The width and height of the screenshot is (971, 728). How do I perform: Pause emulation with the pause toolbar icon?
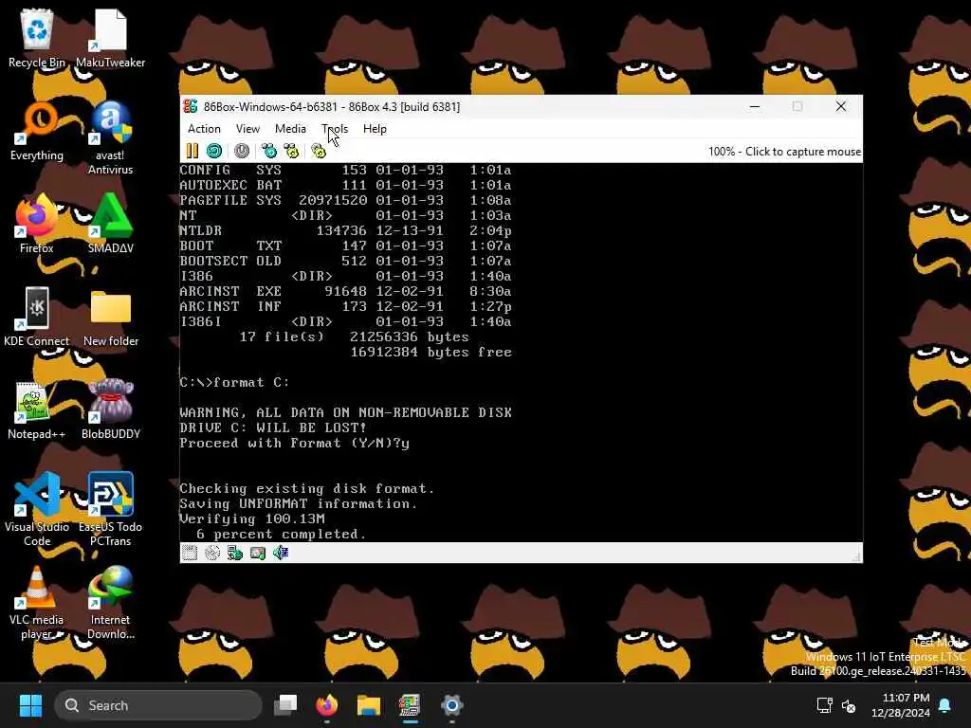pos(192,151)
